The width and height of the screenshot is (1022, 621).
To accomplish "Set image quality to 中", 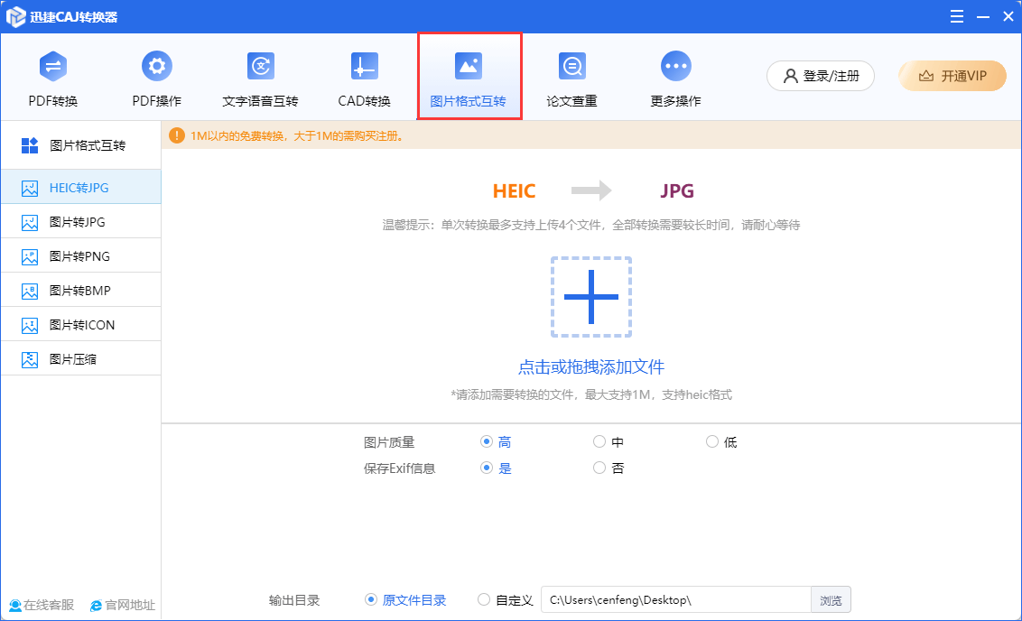I will pyautogui.click(x=599, y=442).
